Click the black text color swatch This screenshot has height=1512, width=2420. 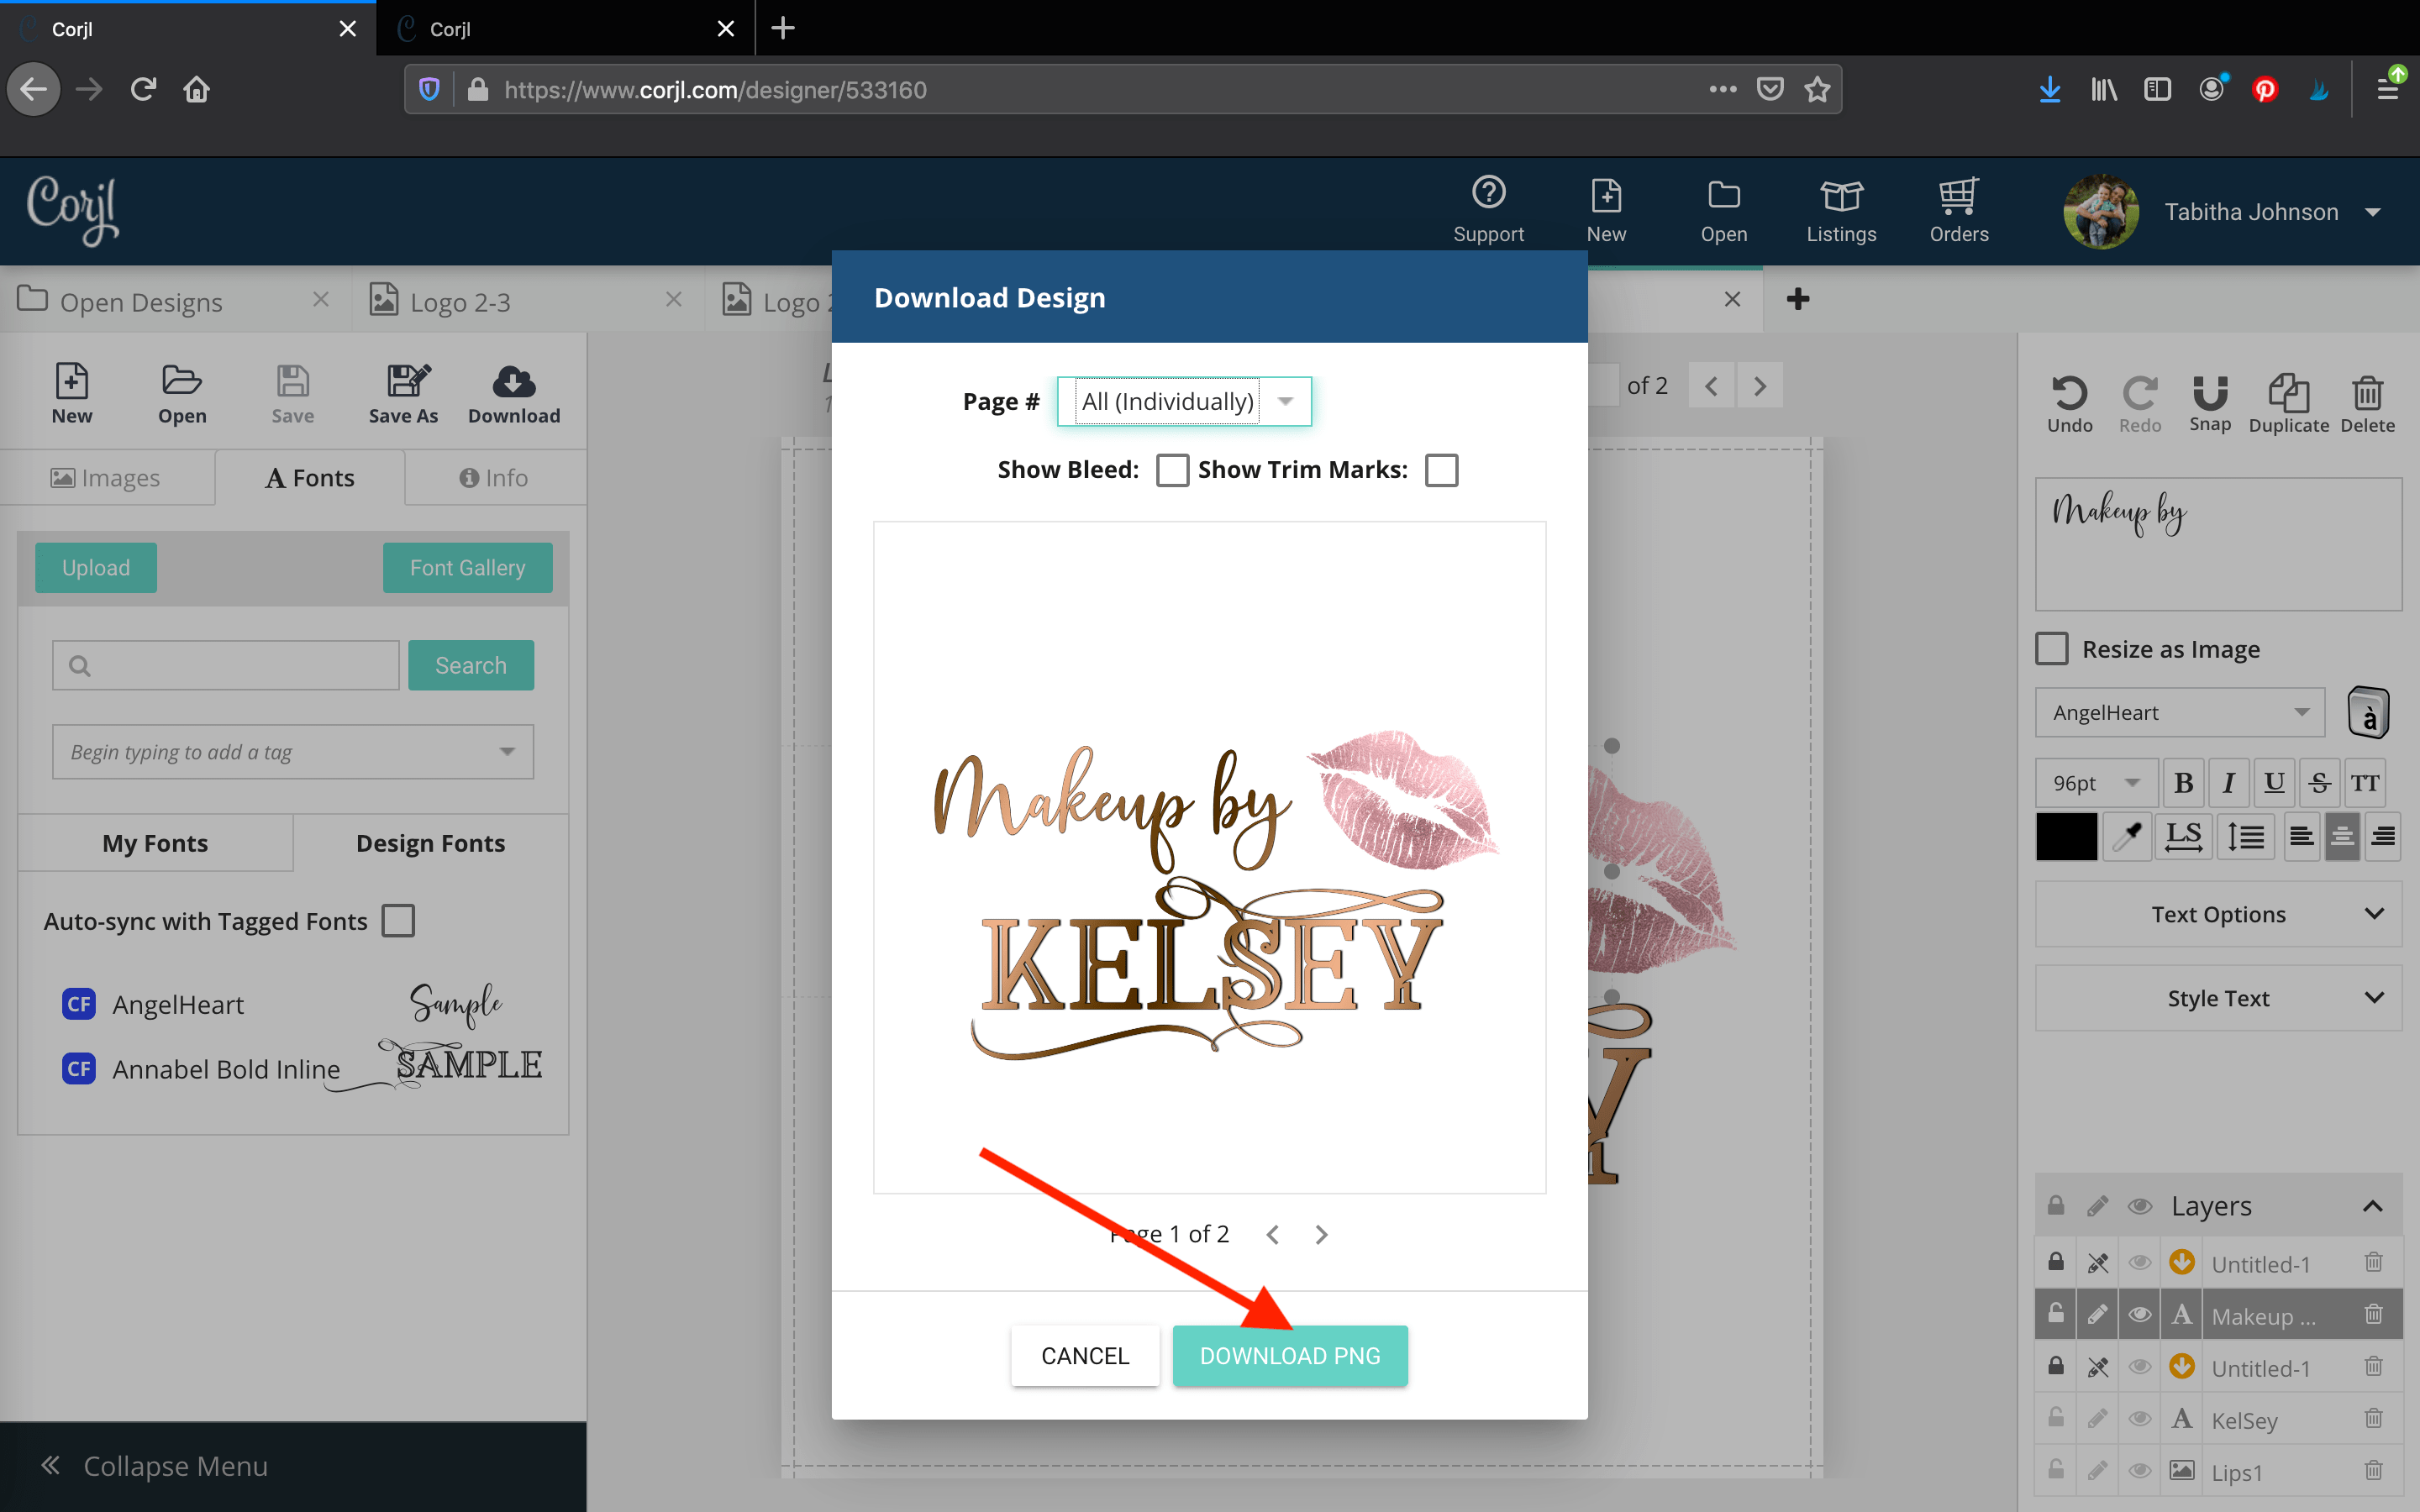[x=2066, y=836]
